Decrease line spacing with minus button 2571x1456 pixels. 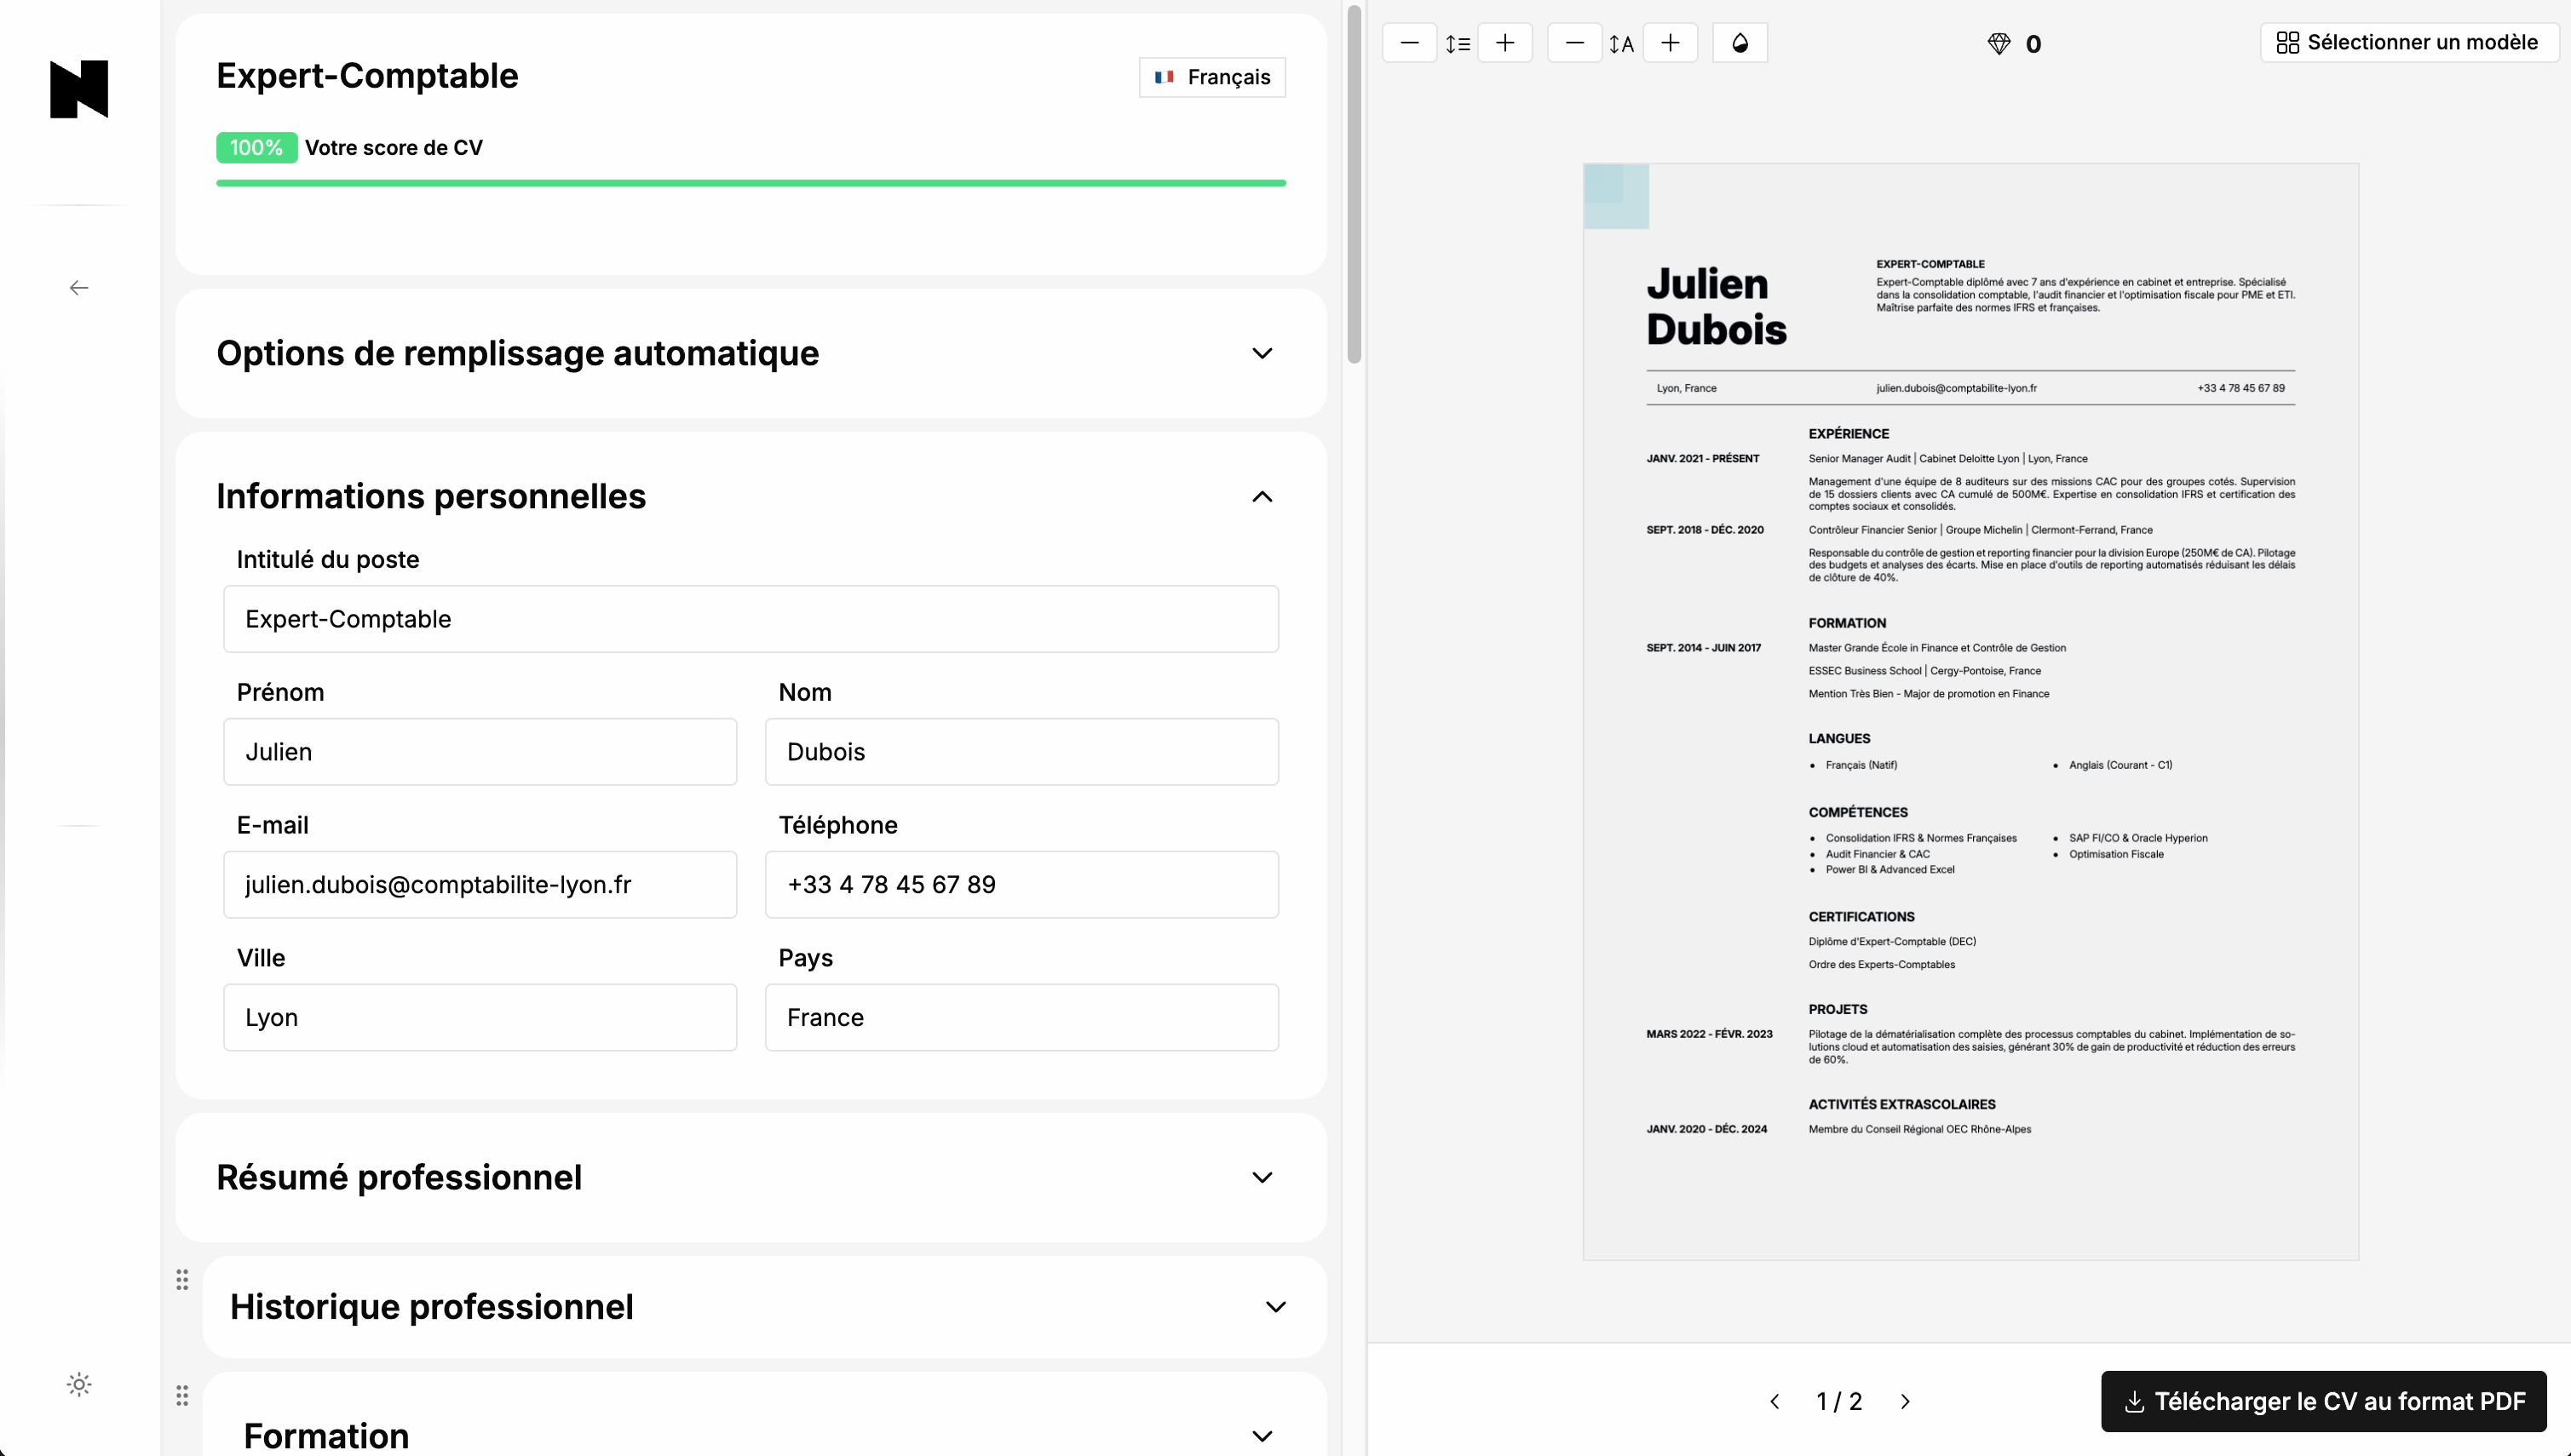pyautogui.click(x=1410, y=43)
